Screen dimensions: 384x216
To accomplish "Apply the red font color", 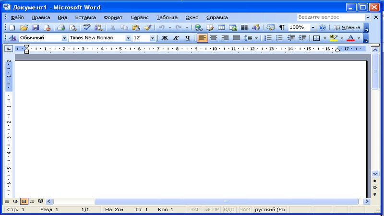I will coord(351,38).
